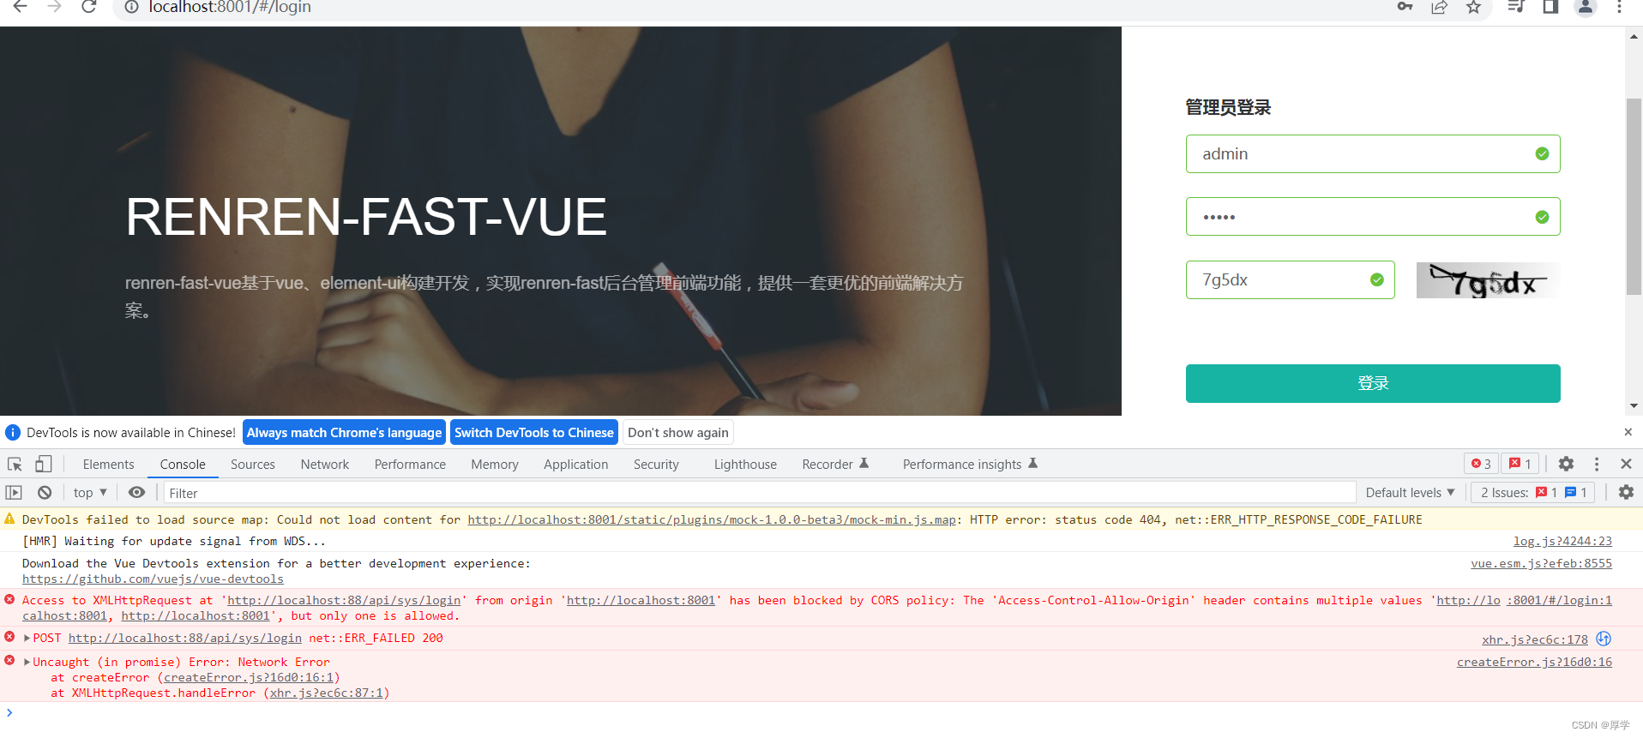The image size is (1643, 738).
Task: Click the page vertical scrollbar thumb
Action: [x=1634, y=197]
